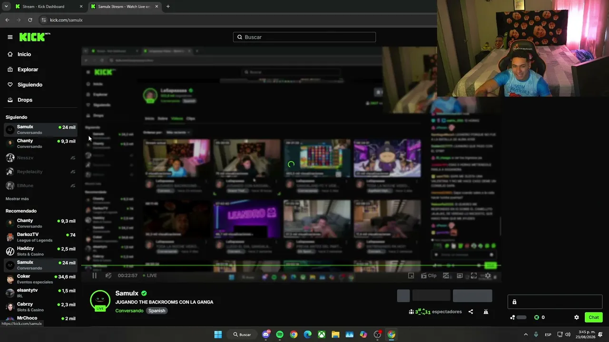609x342 pixels.
Task: Send message with the green Chat button
Action: (x=594, y=317)
